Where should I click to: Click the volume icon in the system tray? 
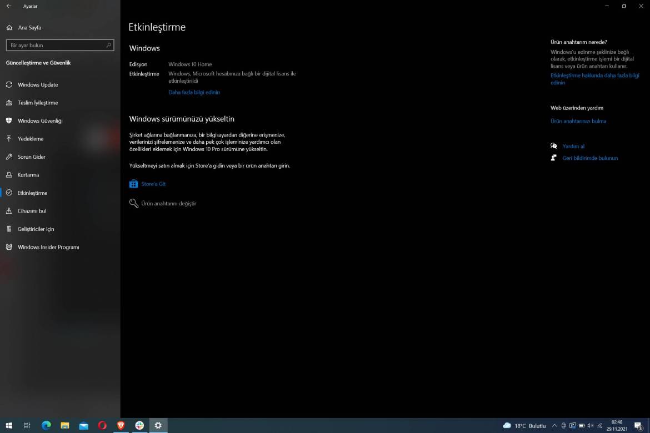[x=590, y=425]
